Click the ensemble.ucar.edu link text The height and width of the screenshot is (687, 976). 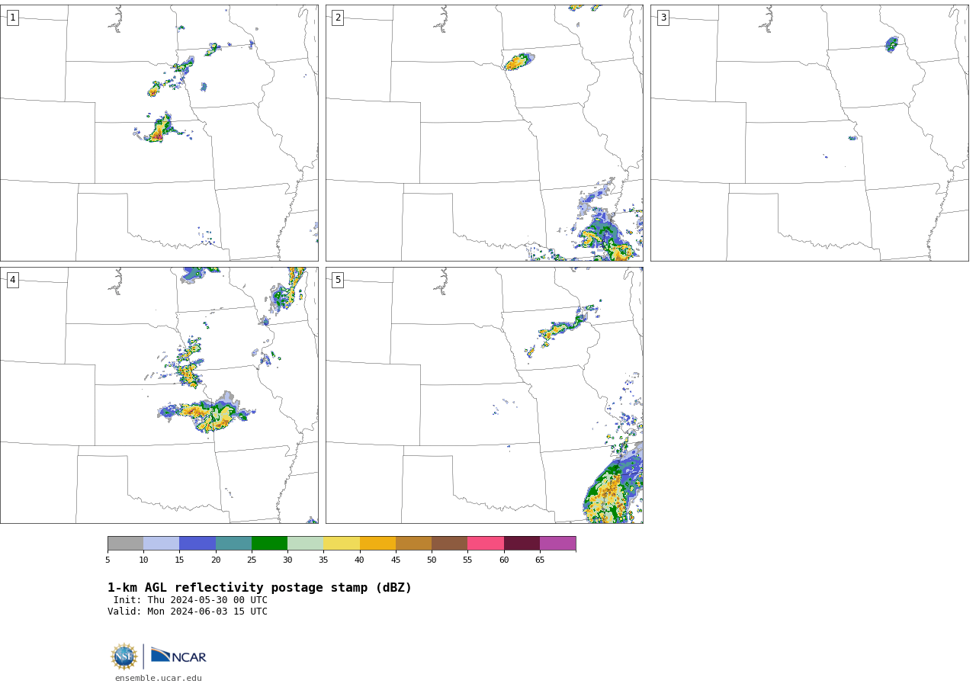click(x=159, y=678)
